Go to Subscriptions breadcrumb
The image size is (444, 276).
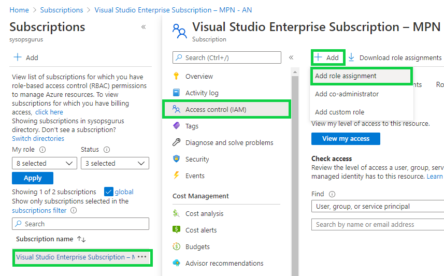tap(62, 10)
